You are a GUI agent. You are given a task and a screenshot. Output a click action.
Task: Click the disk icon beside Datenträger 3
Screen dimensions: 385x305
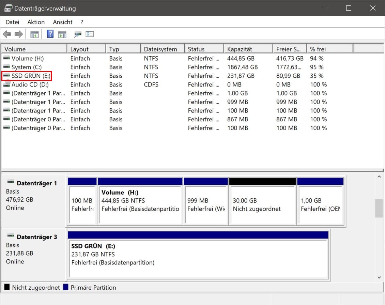(11, 236)
